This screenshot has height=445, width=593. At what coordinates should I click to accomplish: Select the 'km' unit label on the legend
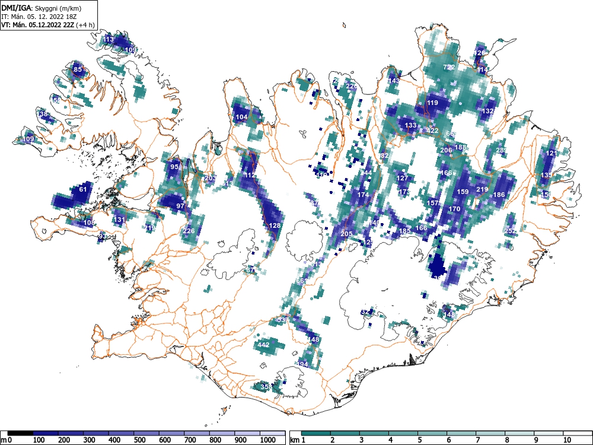click(295, 440)
